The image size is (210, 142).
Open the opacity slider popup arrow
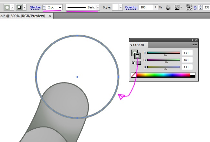pos(155,7)
